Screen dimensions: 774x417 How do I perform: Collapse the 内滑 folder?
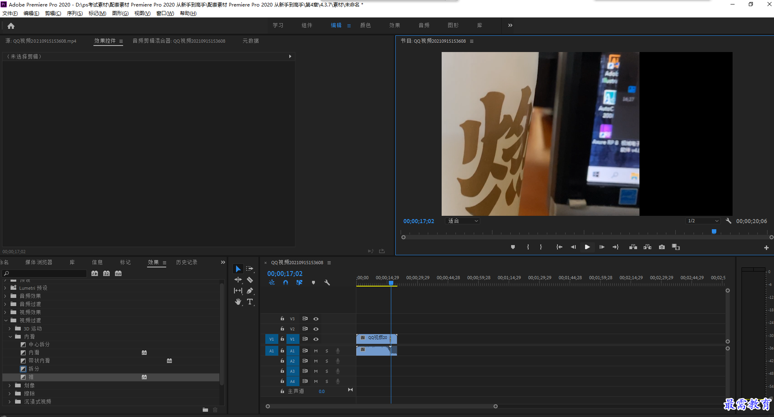10,337
